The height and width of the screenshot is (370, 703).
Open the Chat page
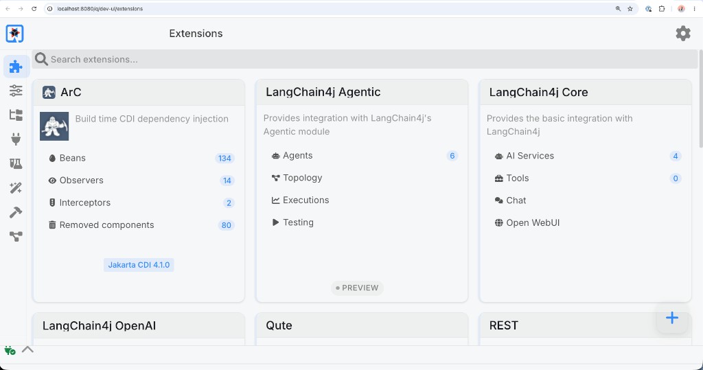(516, 200)
